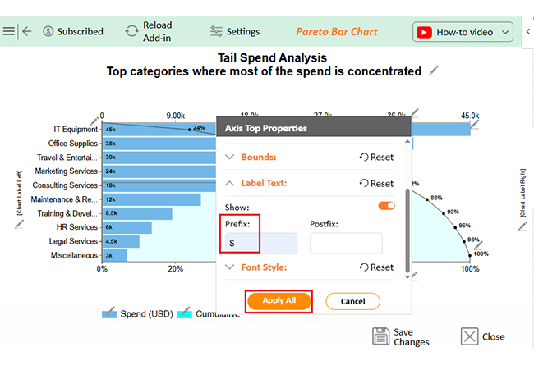Image resolution: width=534 pixels, height=370 pixels.
Task: Collapse the Label Text section
Action: [x=230, y=183]
